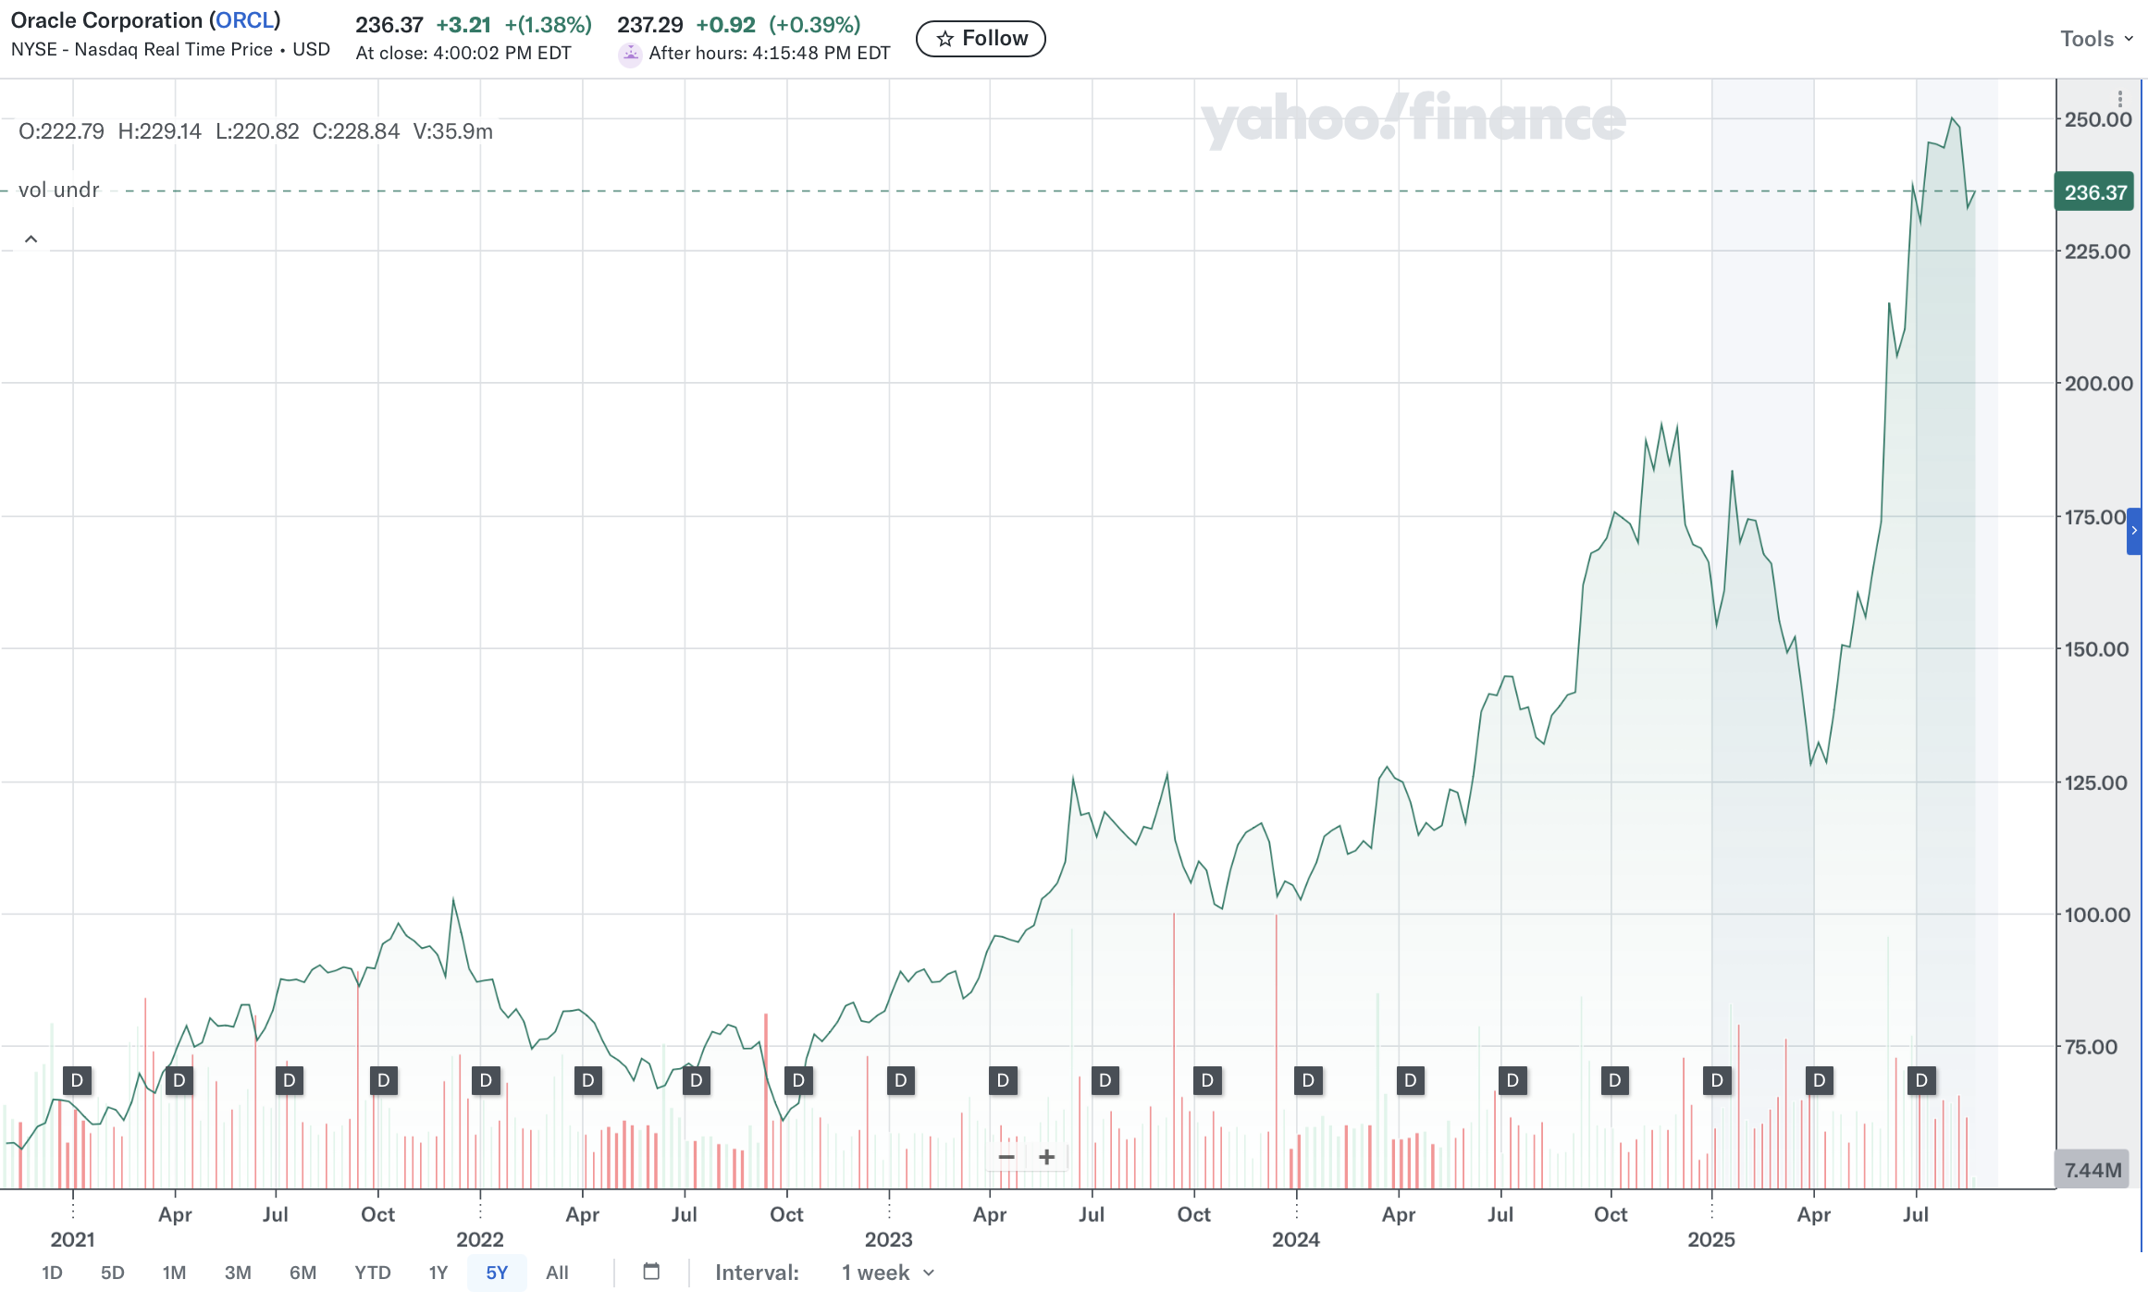Image resolution: width=2148 pixels, height=1304 pixels.
Task: Click the dividend marker above Jul 2025
Action: point(1921,1080)
